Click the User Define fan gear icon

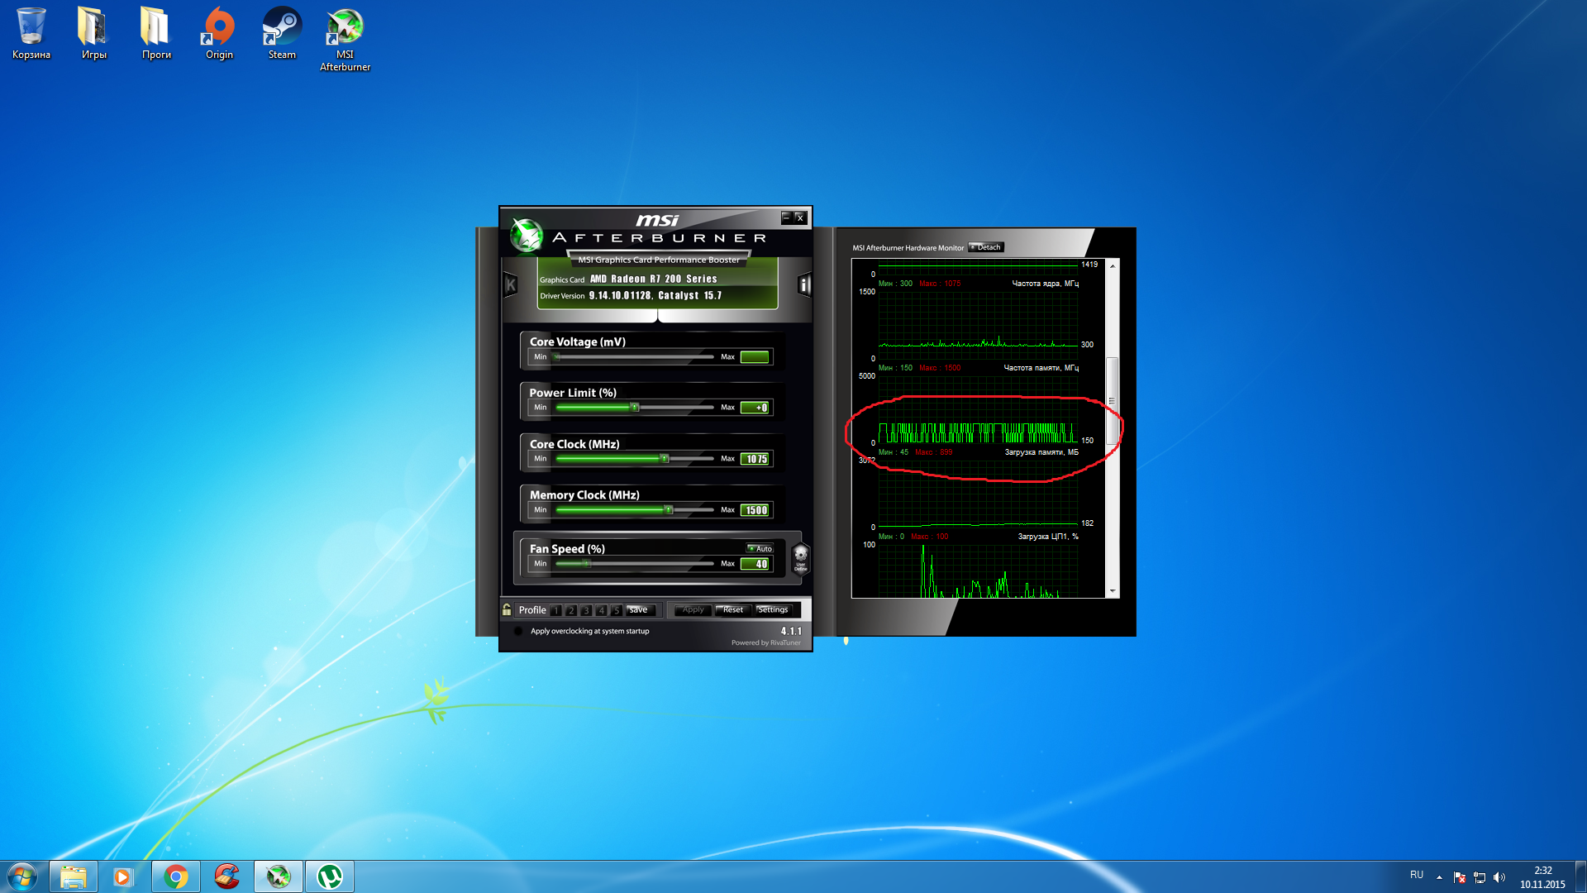point(800,558)
